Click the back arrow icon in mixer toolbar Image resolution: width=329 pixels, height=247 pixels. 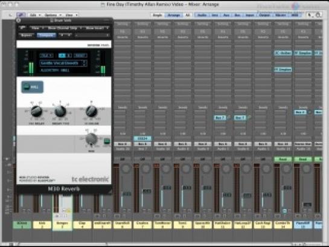click(10, 15)
